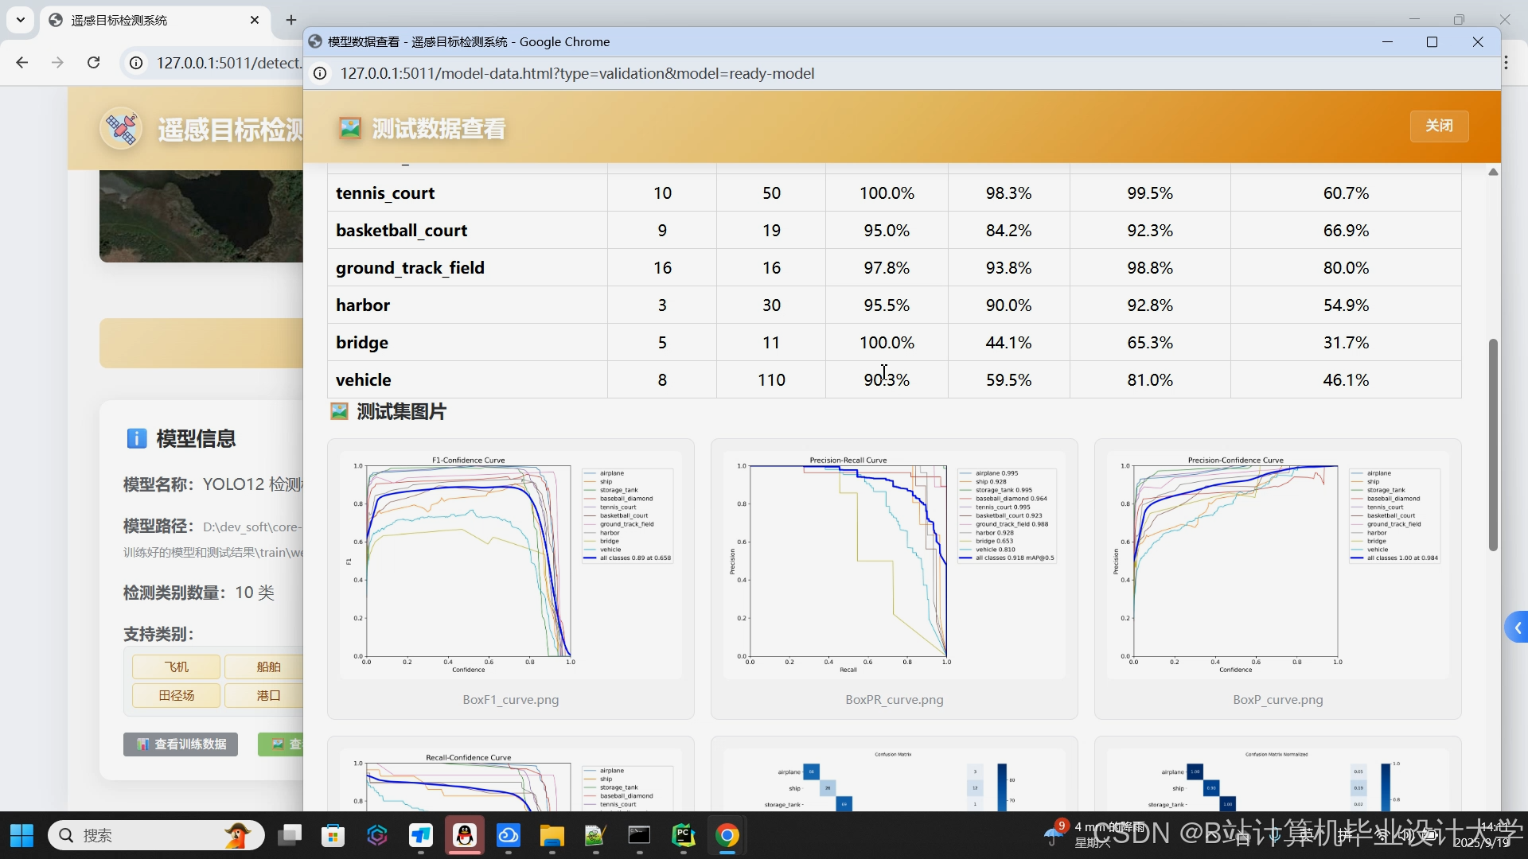Open the BoxF1_curve.png thumbnail
Viewport: 1528px width, 859px height.
pyautogui.click(x=510, y=566)
